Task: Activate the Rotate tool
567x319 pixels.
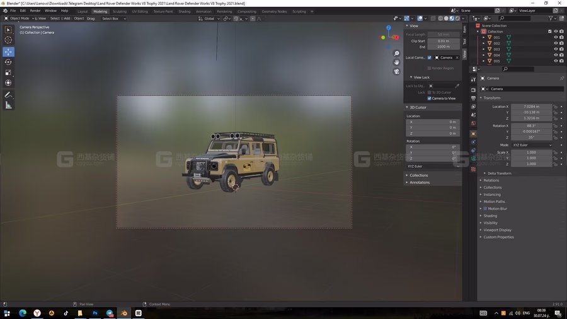Action: pyautogui.click(x=8, y=62)
